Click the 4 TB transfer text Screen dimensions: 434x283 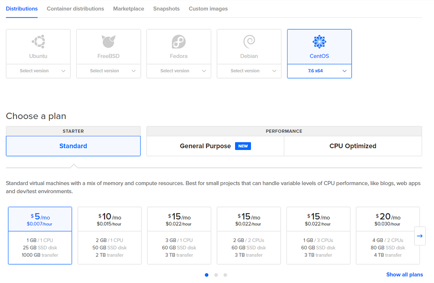tap(388, 255)
